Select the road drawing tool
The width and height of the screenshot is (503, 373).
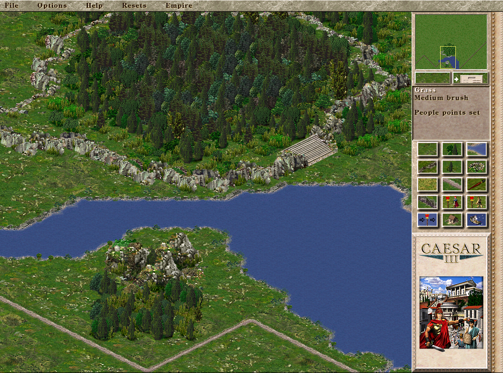(452, 185)
